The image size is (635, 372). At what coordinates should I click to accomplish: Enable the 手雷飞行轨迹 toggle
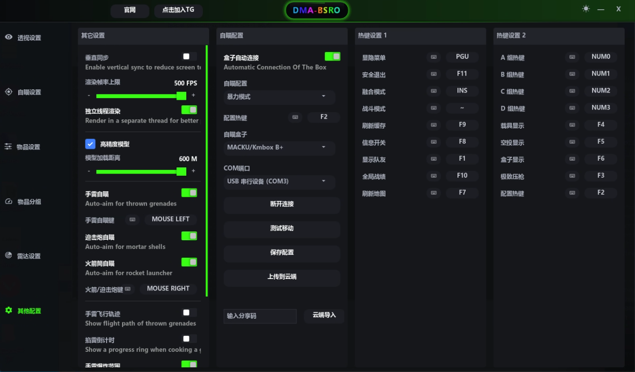(189, 313)
